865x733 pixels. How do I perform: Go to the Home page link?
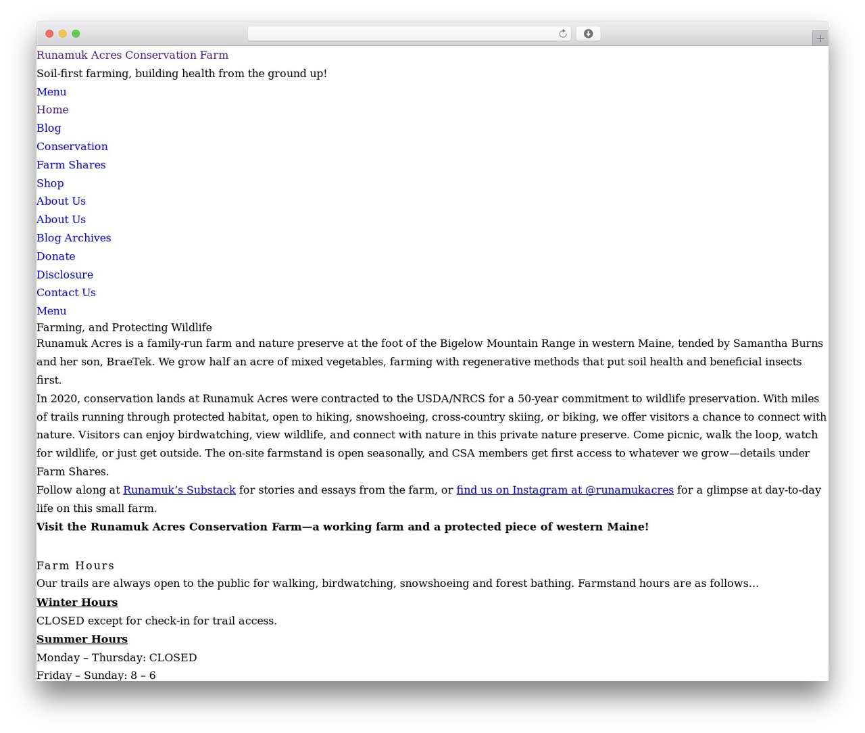(x=53, y=110)
